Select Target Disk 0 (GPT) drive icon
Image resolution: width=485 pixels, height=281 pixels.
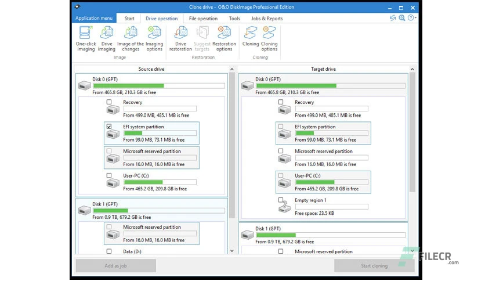click(248, 85)
